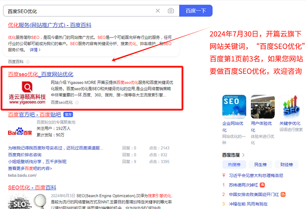Open 百度seo优化_百度网站优化 result title
This screenshot has width=306, height=209.
pyautogui.click(x=41, y=74)
